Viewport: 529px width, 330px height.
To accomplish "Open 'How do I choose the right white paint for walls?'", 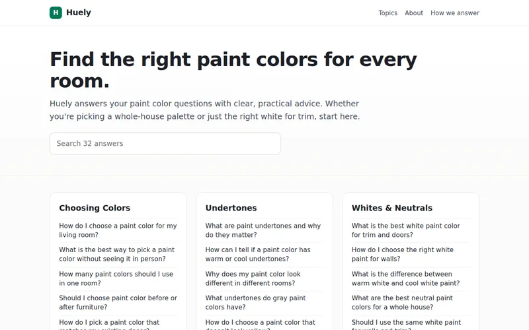I will click(403, 254).
